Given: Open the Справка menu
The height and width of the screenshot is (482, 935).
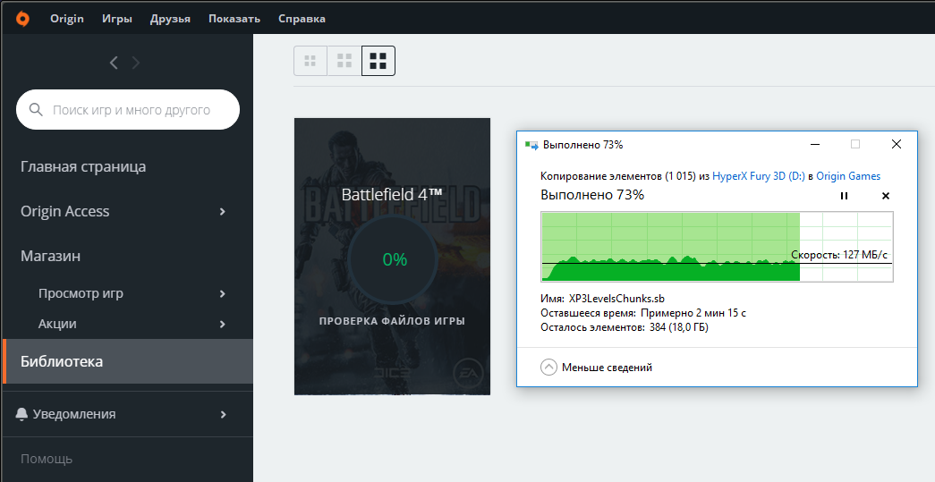Looking at the screenshot, I should click(302, 19).
